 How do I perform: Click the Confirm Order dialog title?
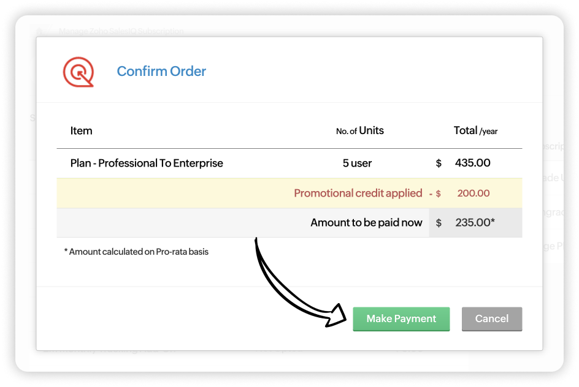161,72
